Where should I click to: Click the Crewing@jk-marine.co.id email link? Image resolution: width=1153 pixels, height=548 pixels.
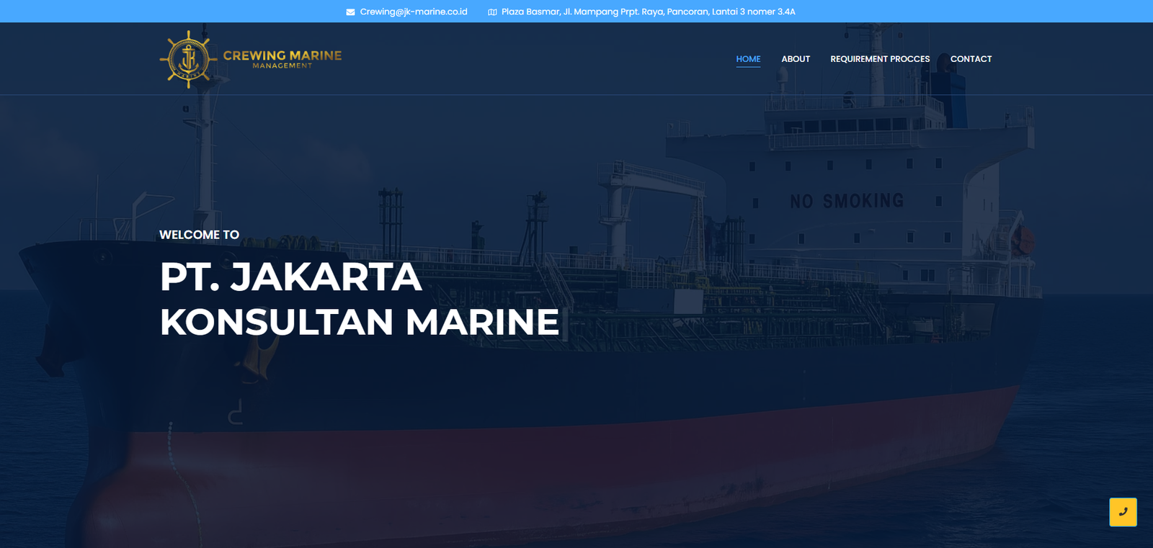tap(414, 12)
